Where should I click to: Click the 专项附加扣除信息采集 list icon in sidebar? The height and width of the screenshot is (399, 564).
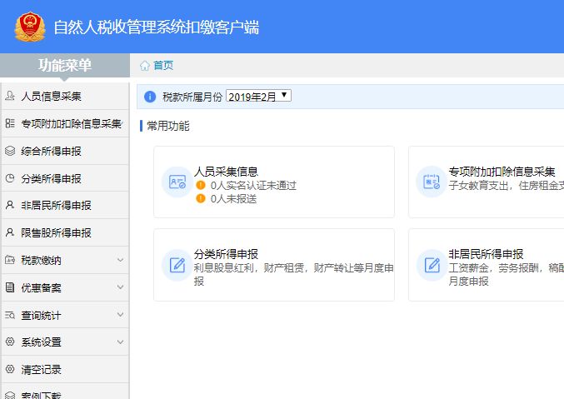[10, 123]
